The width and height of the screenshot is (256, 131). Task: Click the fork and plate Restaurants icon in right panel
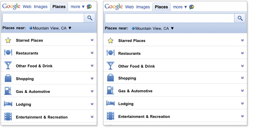110,53
